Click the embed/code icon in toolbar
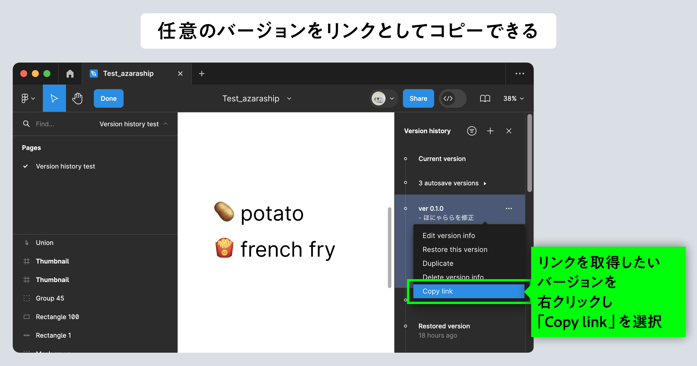 tap(448, 98)
